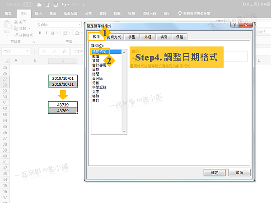Click the open folder icon in quick access toolbar
Viewport: 271px width, 203px height.
(x=39, y=5)
